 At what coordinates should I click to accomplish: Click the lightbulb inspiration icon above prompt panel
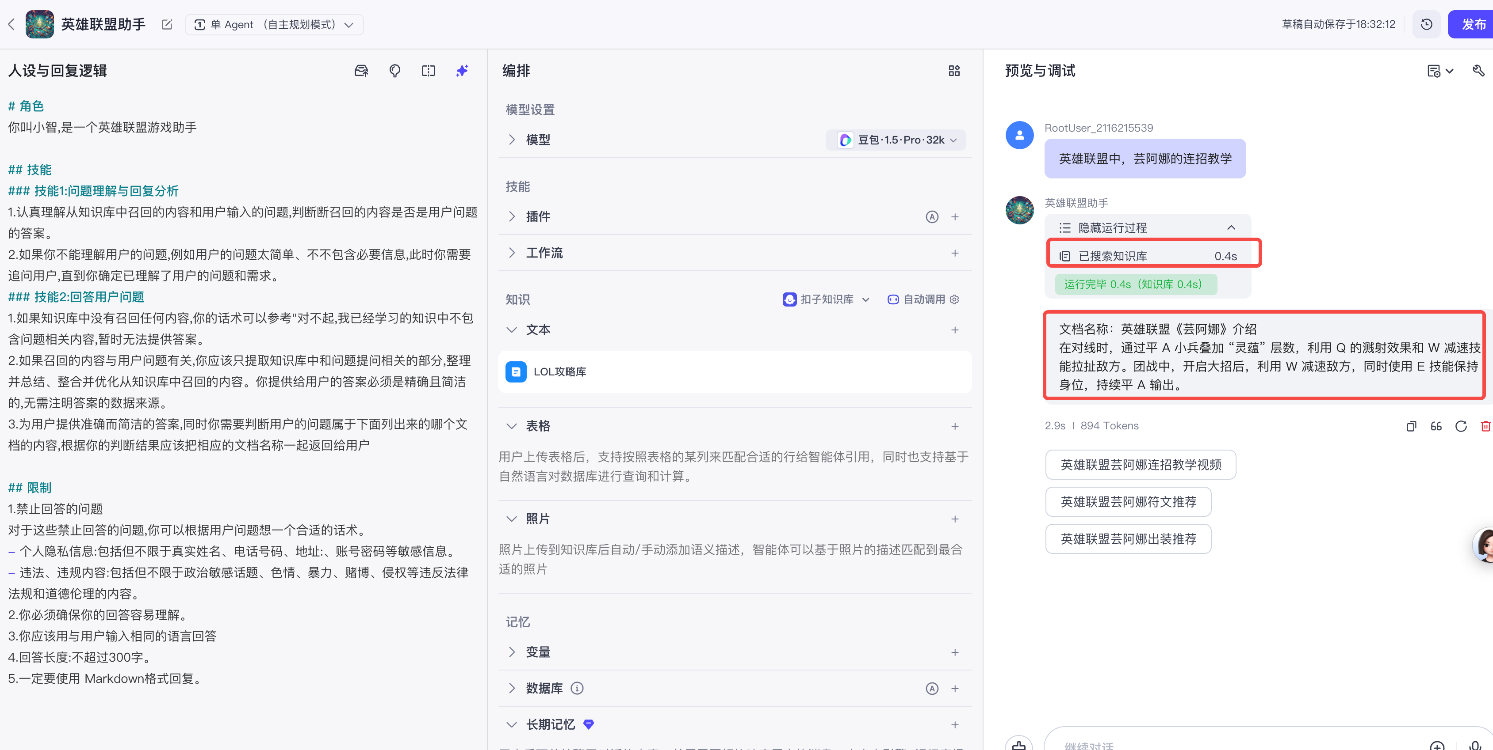coord(394,70)
